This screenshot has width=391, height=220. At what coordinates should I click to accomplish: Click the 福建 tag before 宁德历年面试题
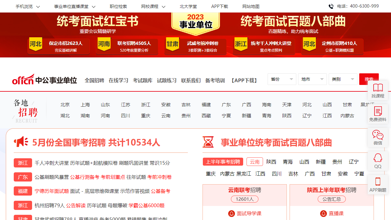tap(23, 191)
